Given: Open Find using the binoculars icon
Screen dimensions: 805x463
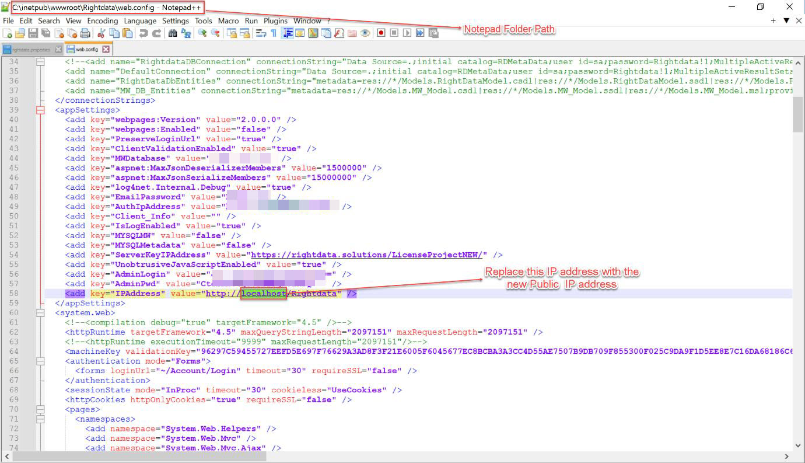Looking at the screenshot, I should [173, 33].
